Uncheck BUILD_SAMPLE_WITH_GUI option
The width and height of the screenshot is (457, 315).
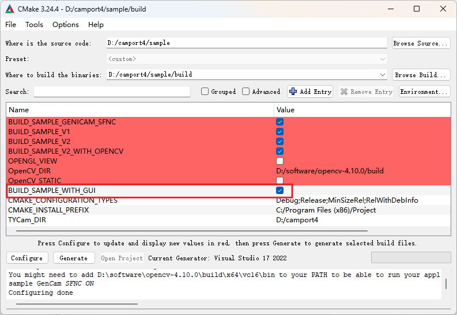(x=280, y=190)
